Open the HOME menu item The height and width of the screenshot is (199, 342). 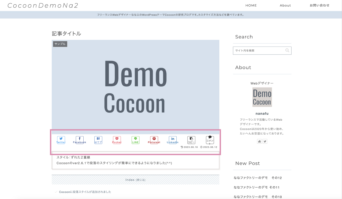(x=251, y=5)
